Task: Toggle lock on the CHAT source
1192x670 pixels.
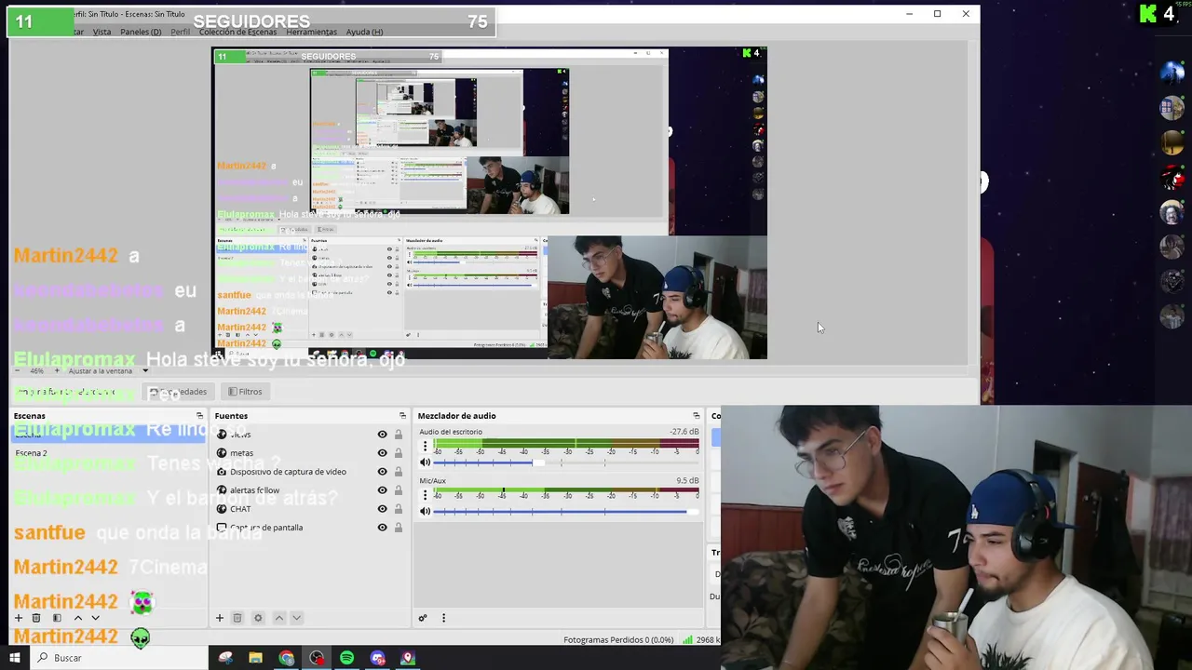Action: pyautogui.click(x=399, y=509)
